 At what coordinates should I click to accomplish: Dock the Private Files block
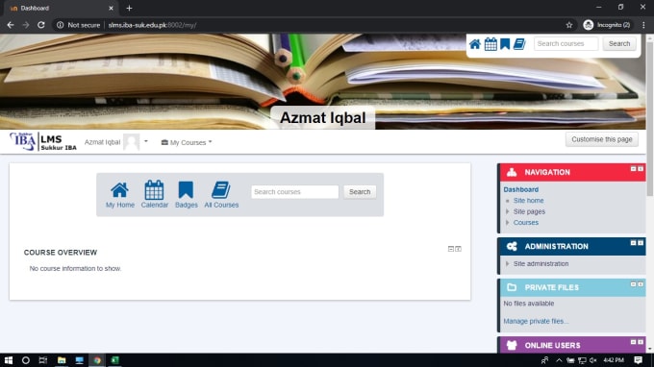pyautogui.click(x=641, y=284)
